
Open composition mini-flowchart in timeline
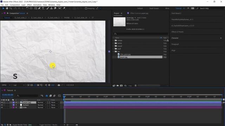pyautogui.click(x=42, y=96)
